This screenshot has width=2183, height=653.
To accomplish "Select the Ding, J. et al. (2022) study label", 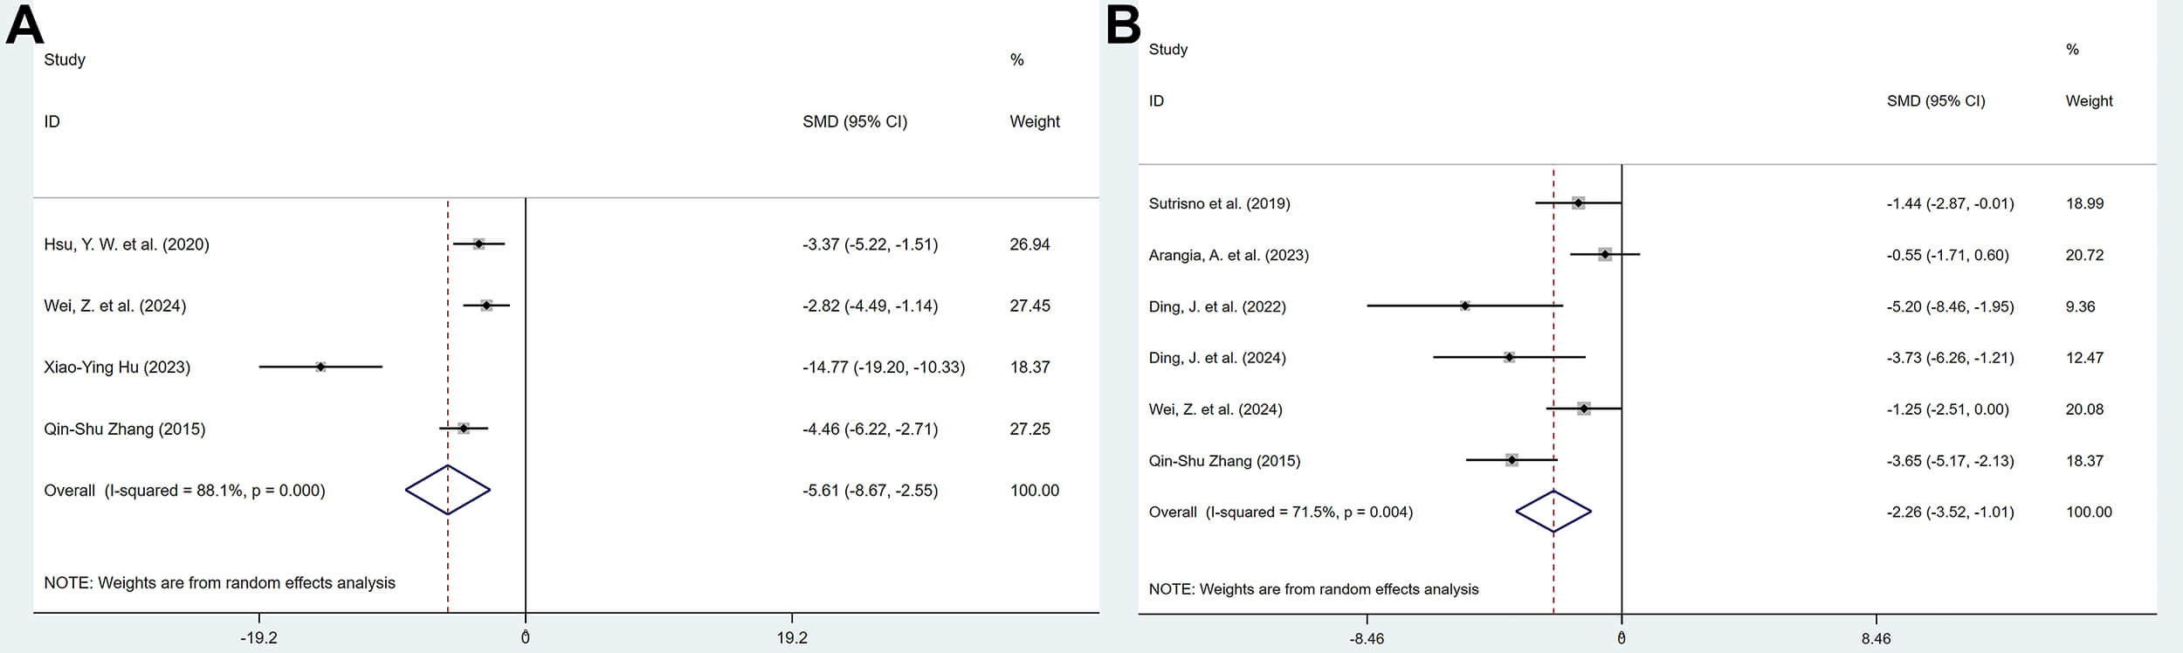I will click(x=1217, y=306).
